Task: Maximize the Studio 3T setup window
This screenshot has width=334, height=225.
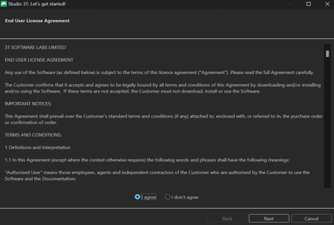Action: point(308,4)
